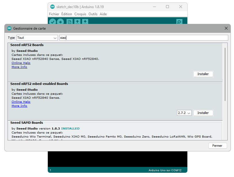Viewport: 234px width, 177px height.
Task: Open the Croquis menu
Action: [80, 14]
